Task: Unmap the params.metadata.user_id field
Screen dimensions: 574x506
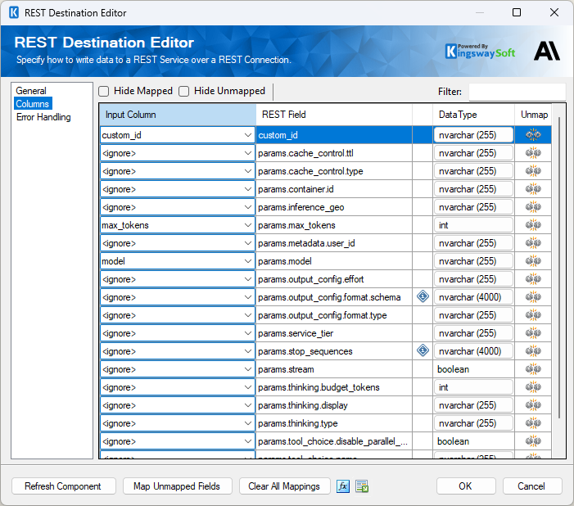Action: click(533, 242)
